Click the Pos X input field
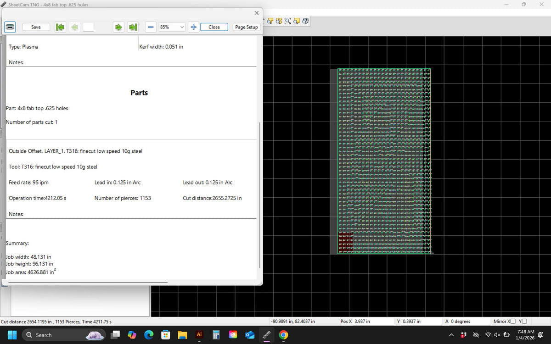The width and height of the screenshot is (551, 344). [374, 321]
